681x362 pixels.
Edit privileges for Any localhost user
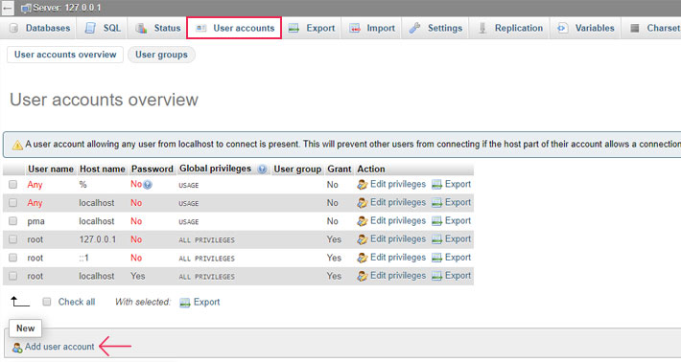(x=391, y=202)
